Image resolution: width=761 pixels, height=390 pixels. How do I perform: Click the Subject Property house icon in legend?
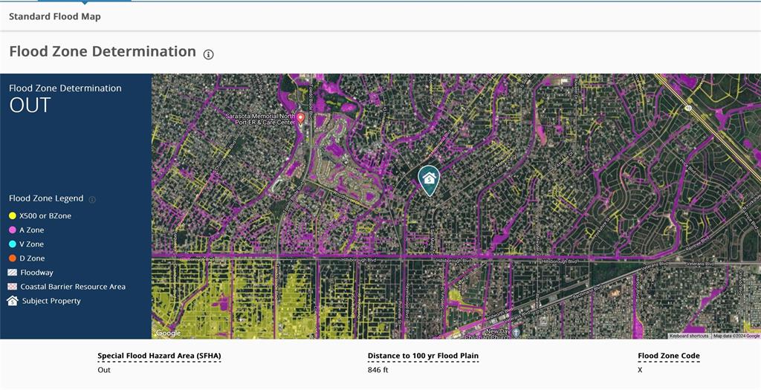tap(13, 301)
